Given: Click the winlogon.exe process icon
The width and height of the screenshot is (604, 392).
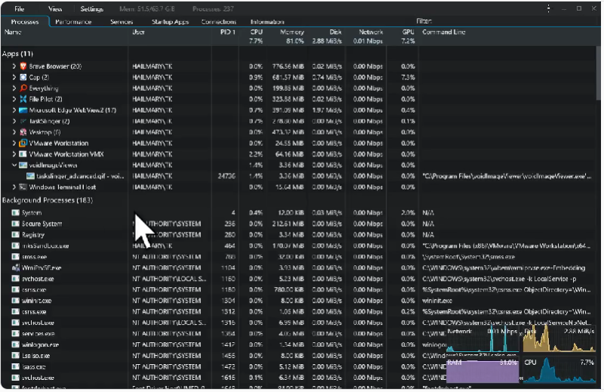Looking at the screenshot, I should pos(15,344).
